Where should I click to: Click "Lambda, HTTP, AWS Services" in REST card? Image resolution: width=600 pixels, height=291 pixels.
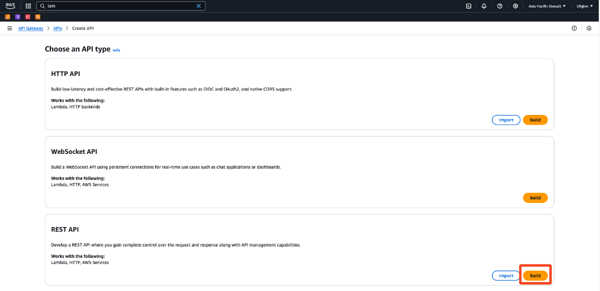[80, 263]
